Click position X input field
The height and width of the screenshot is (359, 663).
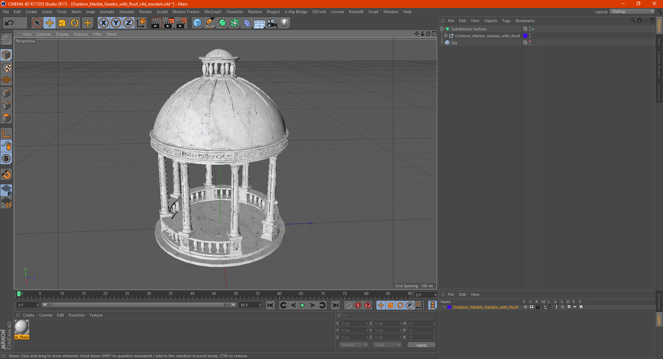pyautogui.click(x=354, y=323)
